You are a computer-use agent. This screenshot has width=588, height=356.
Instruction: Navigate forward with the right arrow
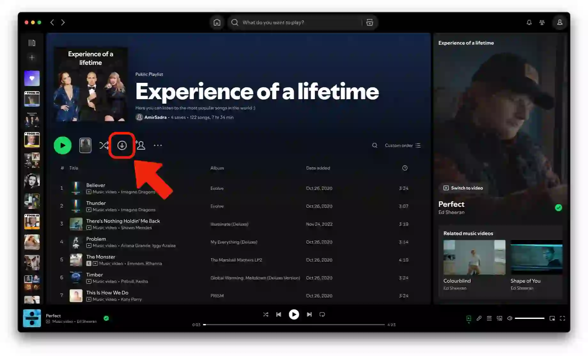63,22
